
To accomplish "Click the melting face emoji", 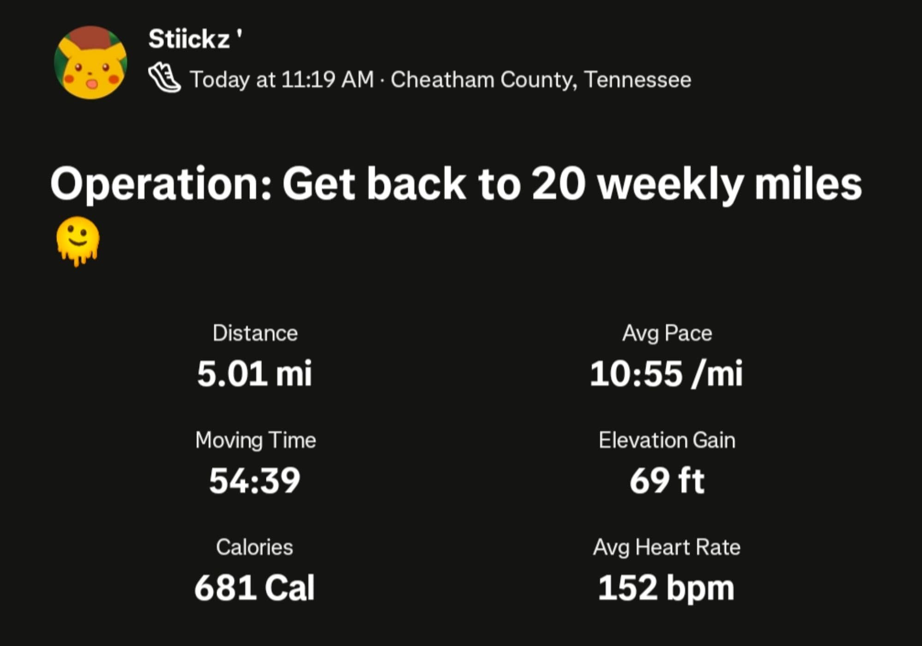I will (x=77, y=241).
